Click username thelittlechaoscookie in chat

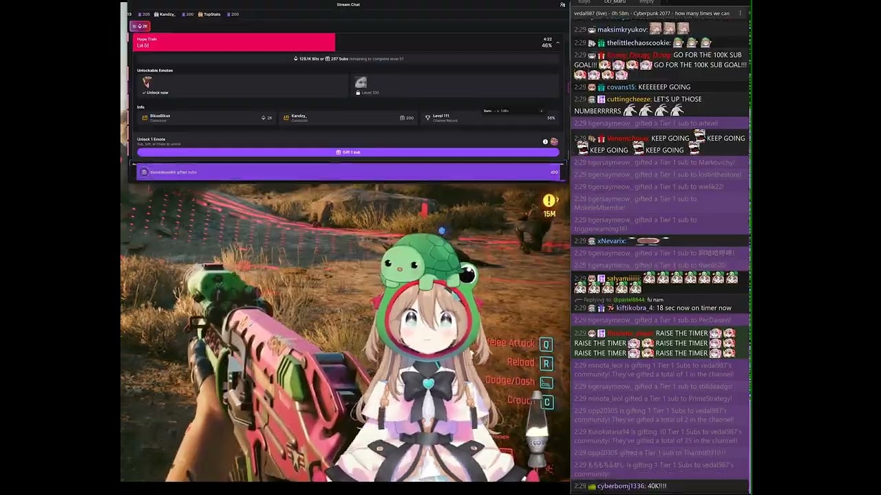(x=639, y=43)
